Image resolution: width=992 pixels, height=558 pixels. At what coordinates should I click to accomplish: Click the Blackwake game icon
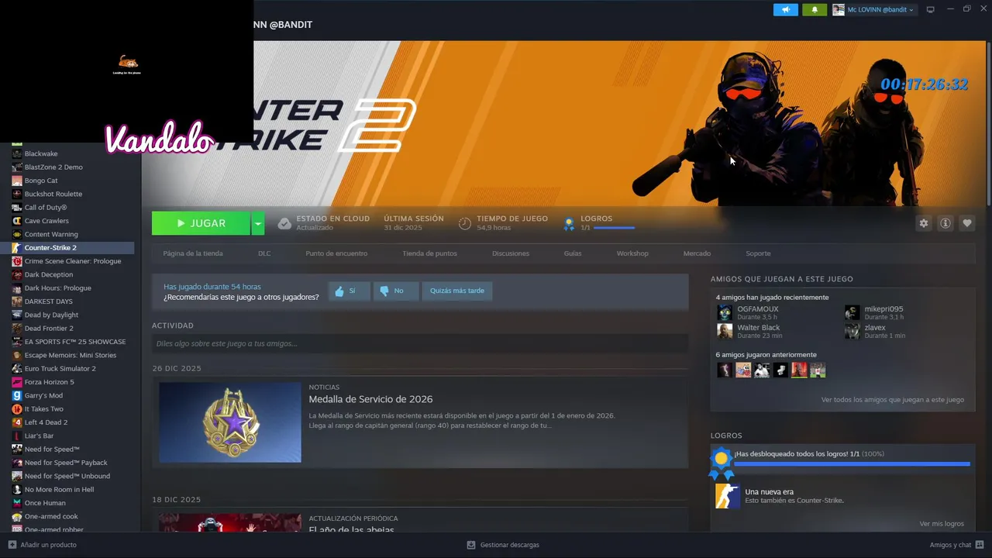17,153
